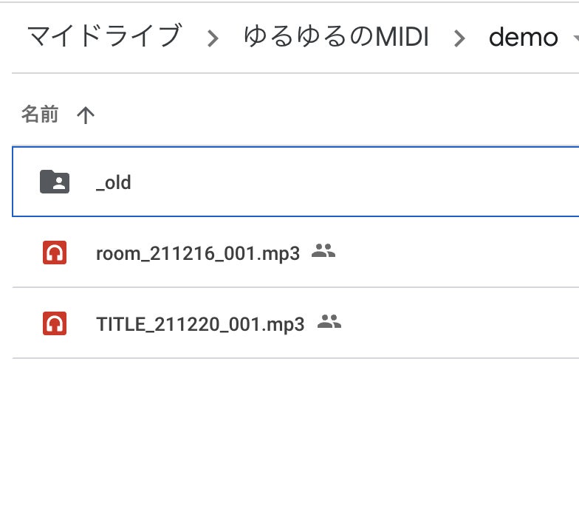Select the _old folder name
Viewport: 579px width, 508px height.
114,182
